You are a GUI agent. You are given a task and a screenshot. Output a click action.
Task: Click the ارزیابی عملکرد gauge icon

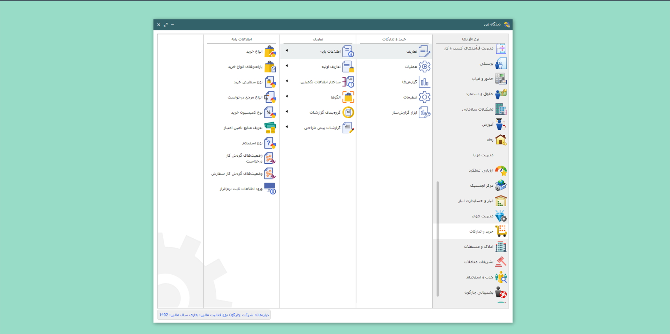[501, 170]
